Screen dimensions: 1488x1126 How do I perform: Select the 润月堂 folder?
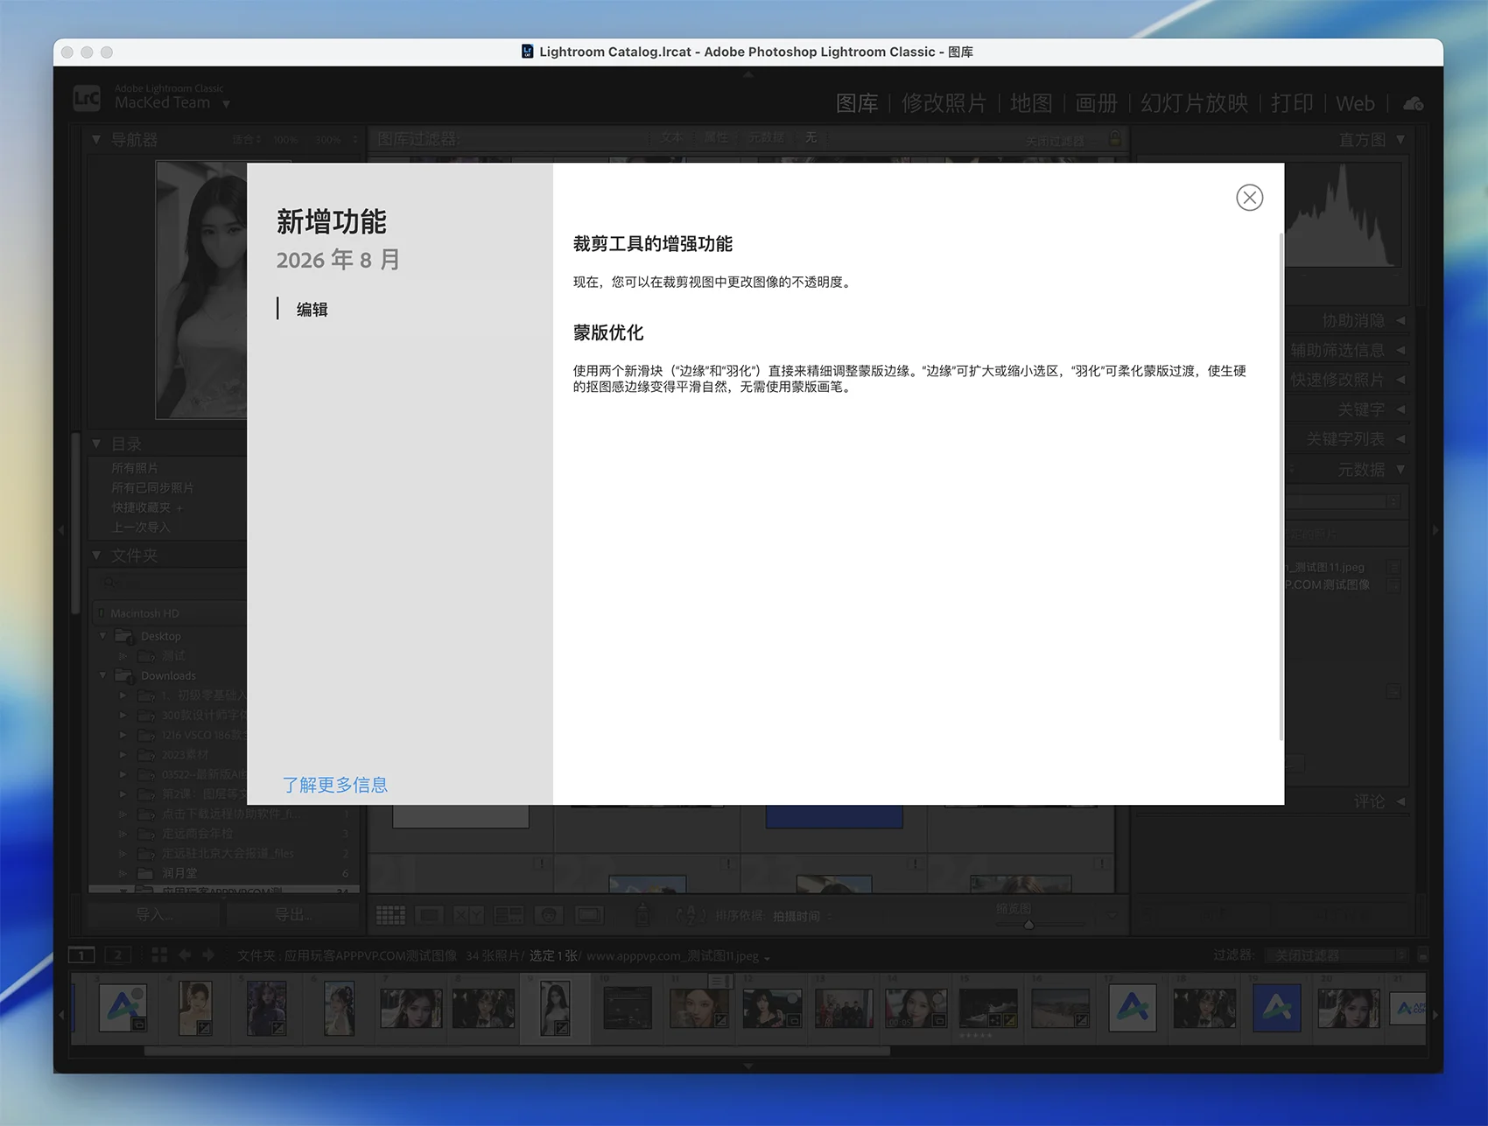coord(179,873)
